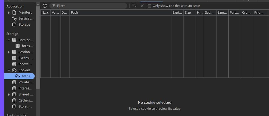Click the Cache storage database icon

[x=14, y=100]
